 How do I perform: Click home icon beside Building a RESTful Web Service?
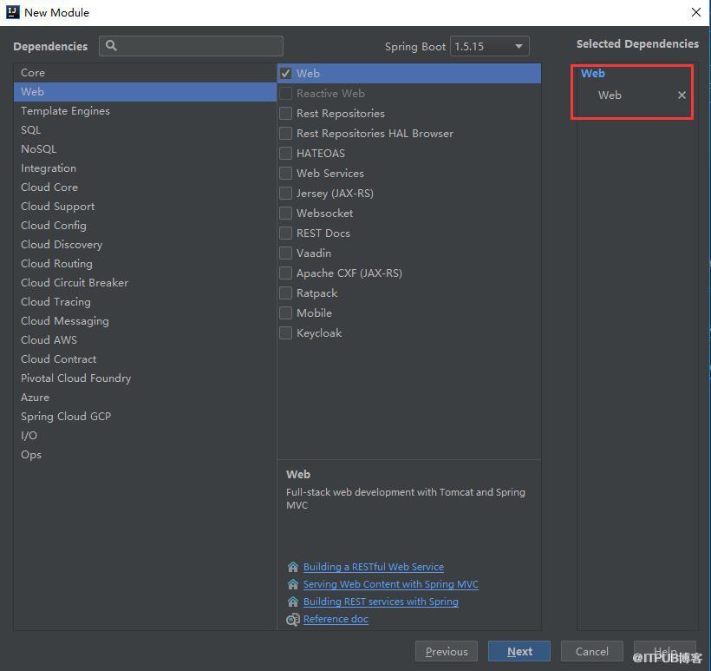[293, 567]
